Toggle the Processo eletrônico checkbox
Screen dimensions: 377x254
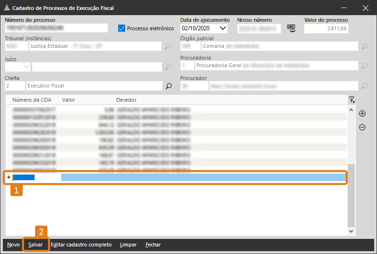click(121, 28)
